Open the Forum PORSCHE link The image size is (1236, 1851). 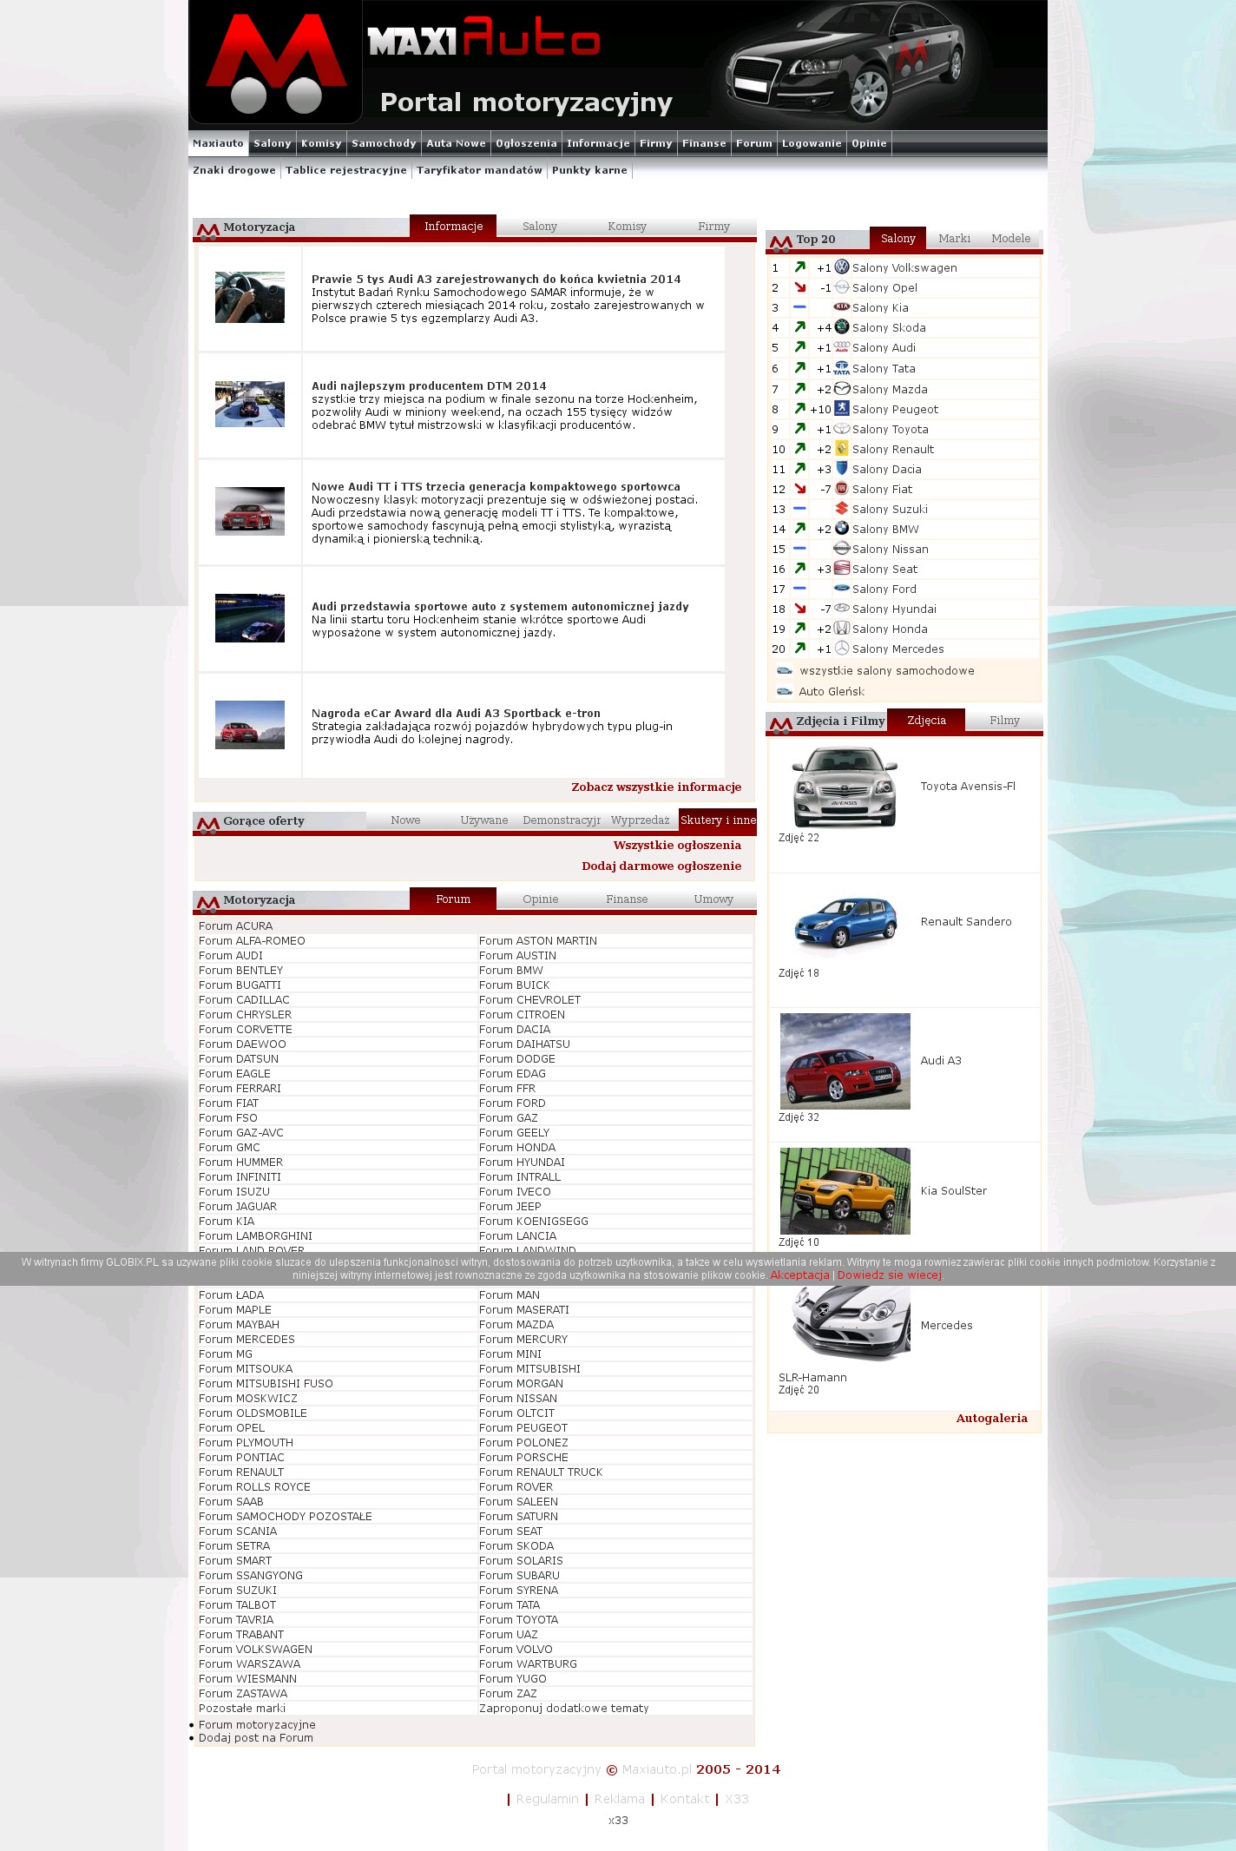523,1458
